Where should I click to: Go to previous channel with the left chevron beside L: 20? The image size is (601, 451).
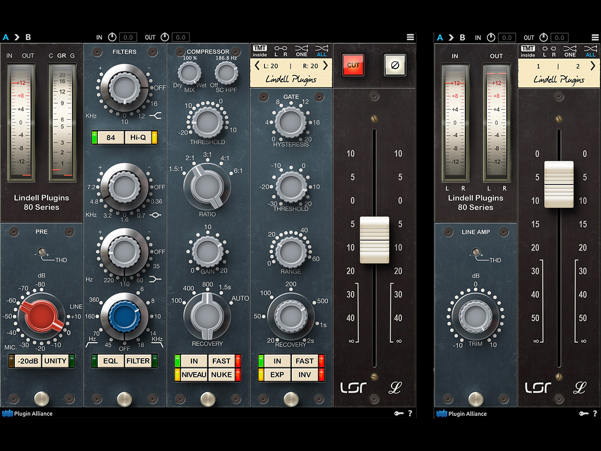(x=257, y=66)
